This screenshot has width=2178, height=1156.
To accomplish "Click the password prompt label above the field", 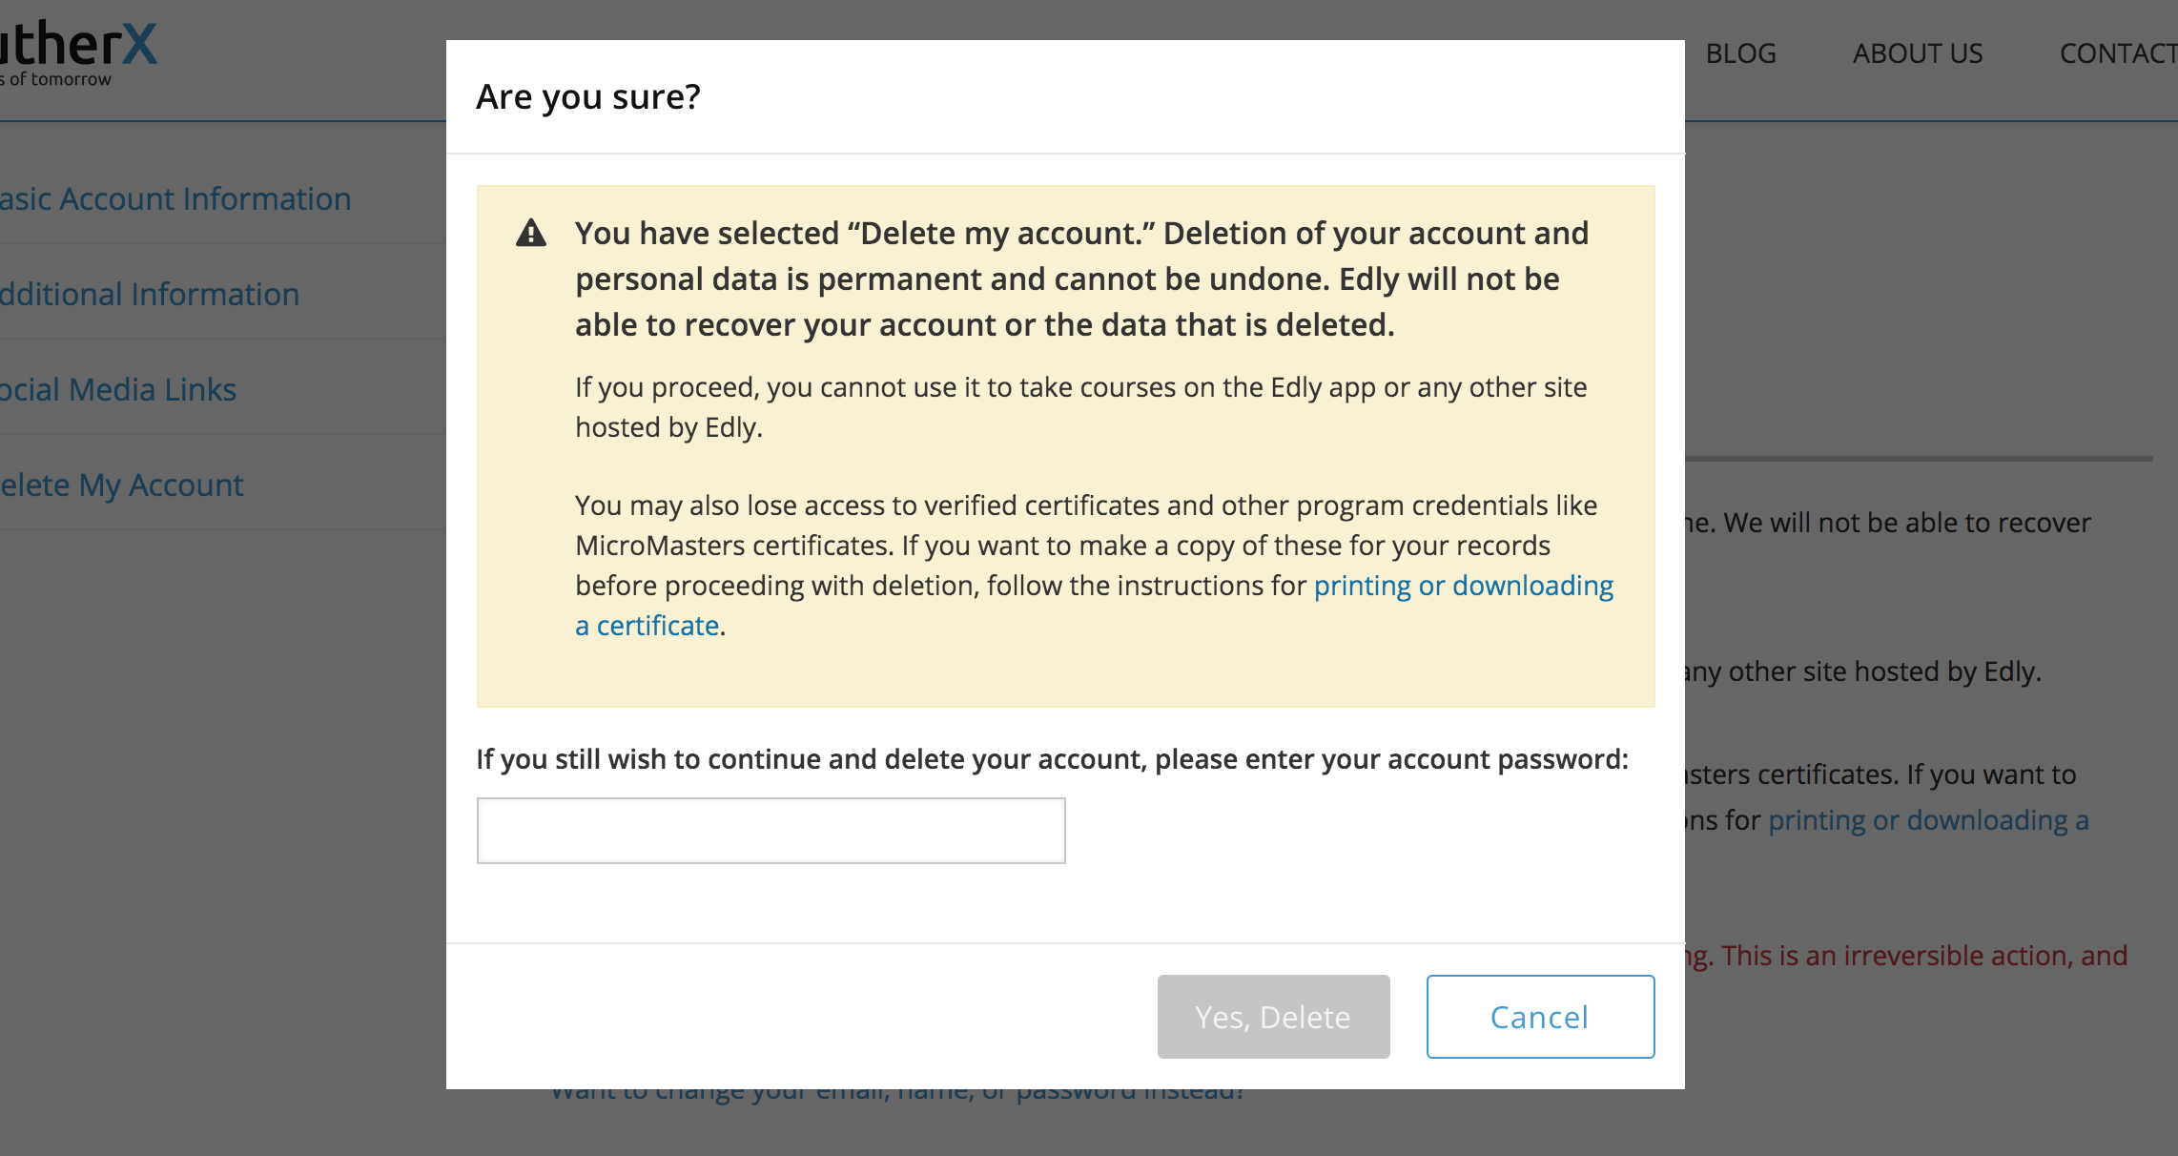I will tap(1052, 759).
